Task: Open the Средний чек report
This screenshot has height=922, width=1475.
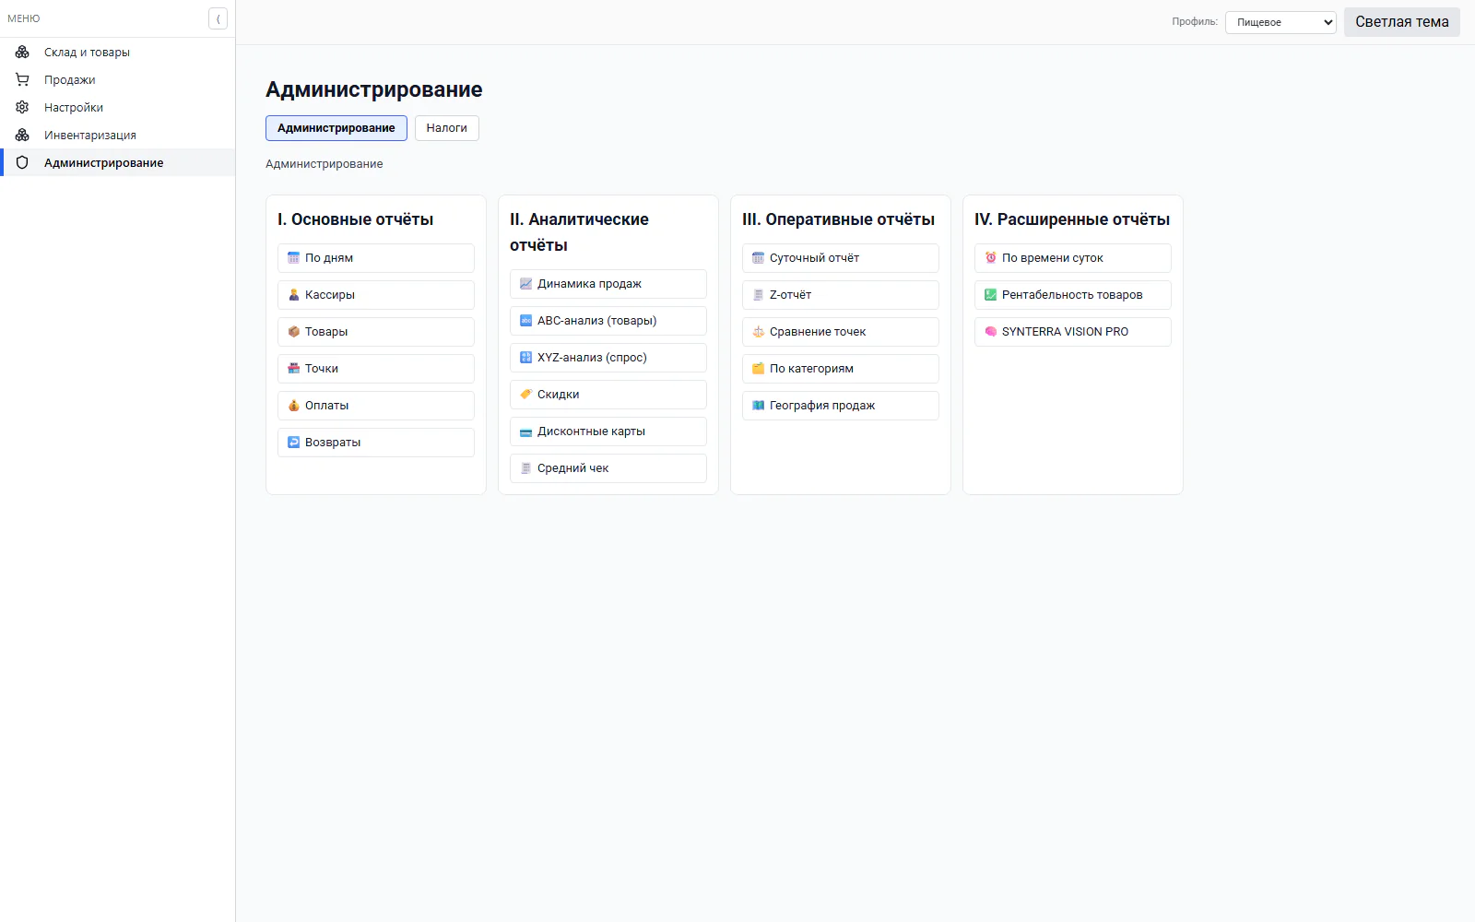Action: point(608,468)
